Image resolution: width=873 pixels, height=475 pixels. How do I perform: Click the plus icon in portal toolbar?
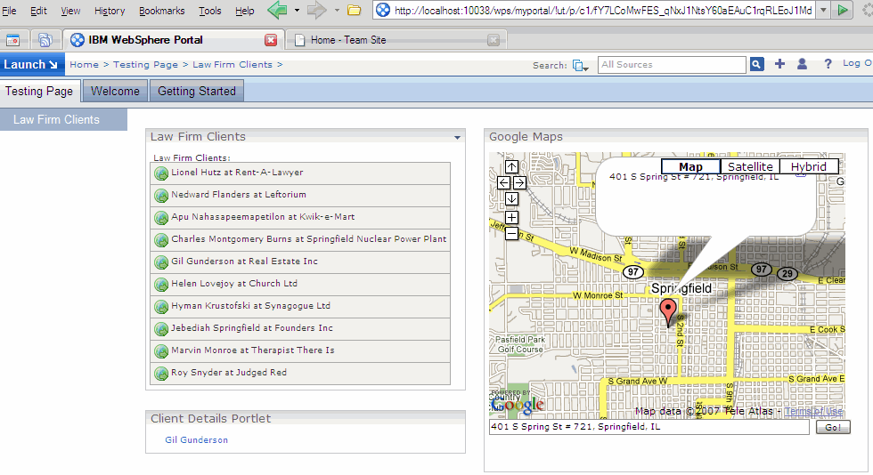[780, 64]
